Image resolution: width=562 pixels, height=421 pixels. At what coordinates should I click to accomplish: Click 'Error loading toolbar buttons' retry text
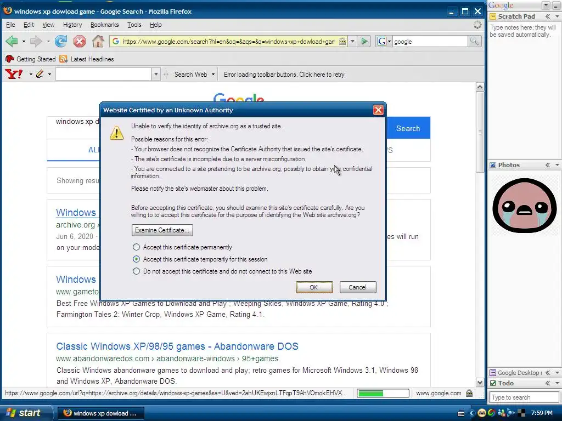(x=284, y=75)
